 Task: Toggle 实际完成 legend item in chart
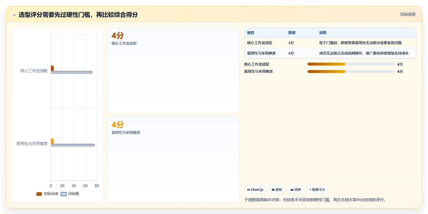click(x=47, y=194)
